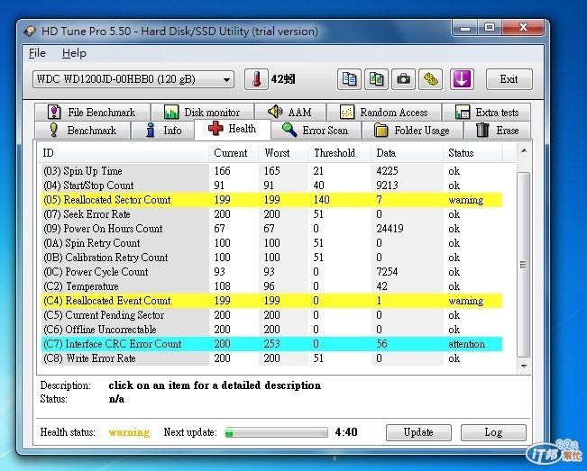This screenshot has height=471, width=587.
Task: Open the drive selection dropdown WDC WD1200JD
Action: coord(133,79)
